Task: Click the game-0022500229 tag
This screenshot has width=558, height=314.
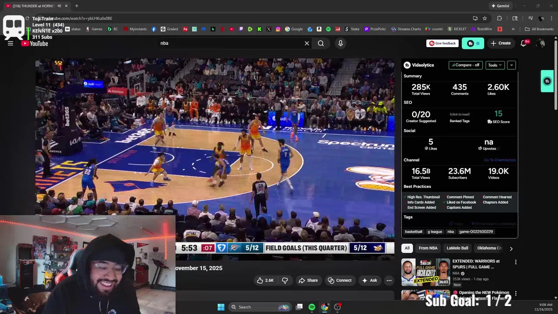Action: pyautogui.click(x=476, y=232)
